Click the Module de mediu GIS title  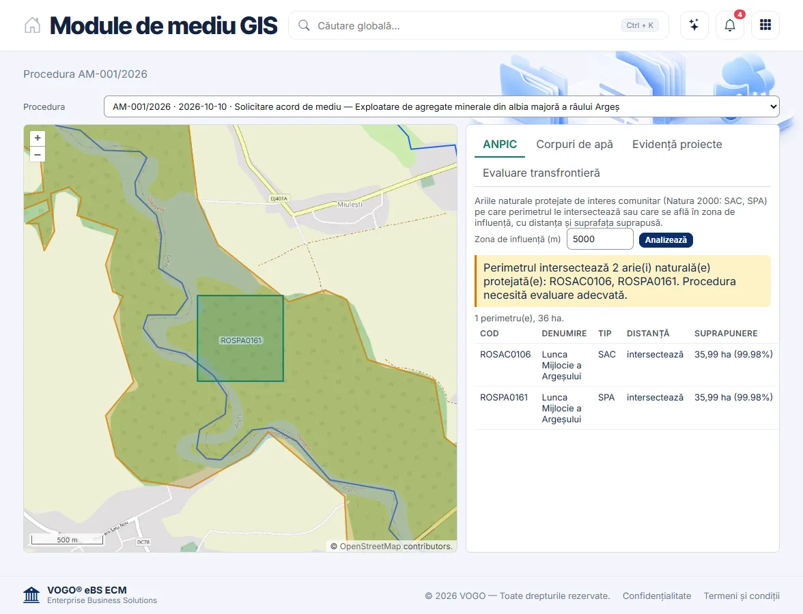163,26
